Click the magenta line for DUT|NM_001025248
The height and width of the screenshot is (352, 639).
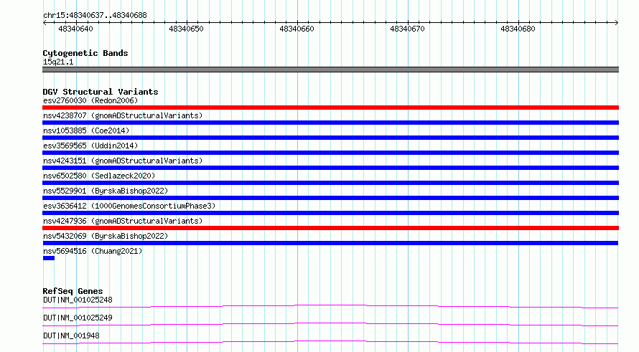click(x=330, y=306)
